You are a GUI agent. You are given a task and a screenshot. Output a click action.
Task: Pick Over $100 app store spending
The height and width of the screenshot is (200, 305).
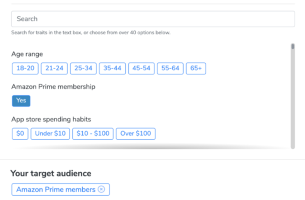click(x=136, y=134)
